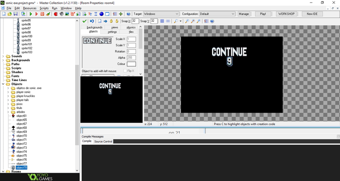Collapse the Objects folder in the resource tree
This screenshot has height=181, width=340.
click(x=3, y=84)
